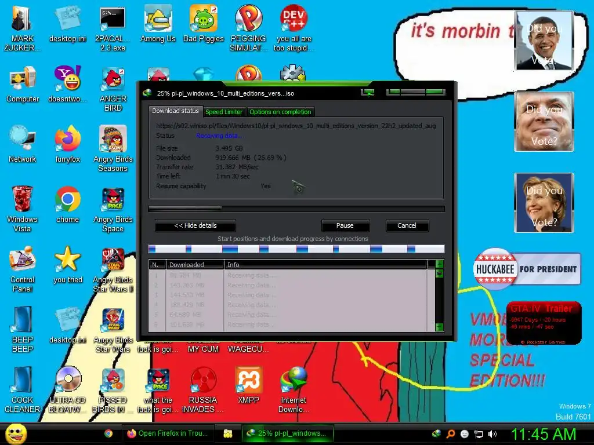Click the IDM icon in the download dialog title bar
This screenshot has height=445, width=594.
(x=147, y=93)
